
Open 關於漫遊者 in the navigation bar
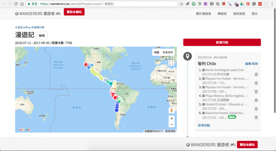[x=204, y=14]
